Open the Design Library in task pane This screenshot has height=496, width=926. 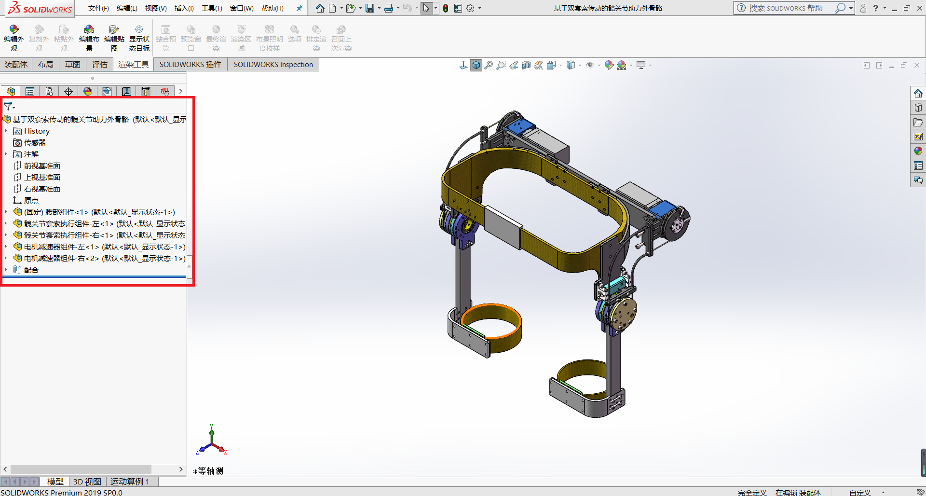point(918,108)
